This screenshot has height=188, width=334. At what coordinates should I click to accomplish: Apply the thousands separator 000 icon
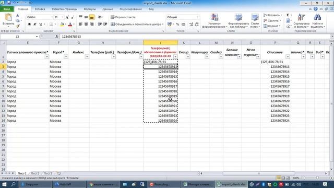(x=183, y=25)
